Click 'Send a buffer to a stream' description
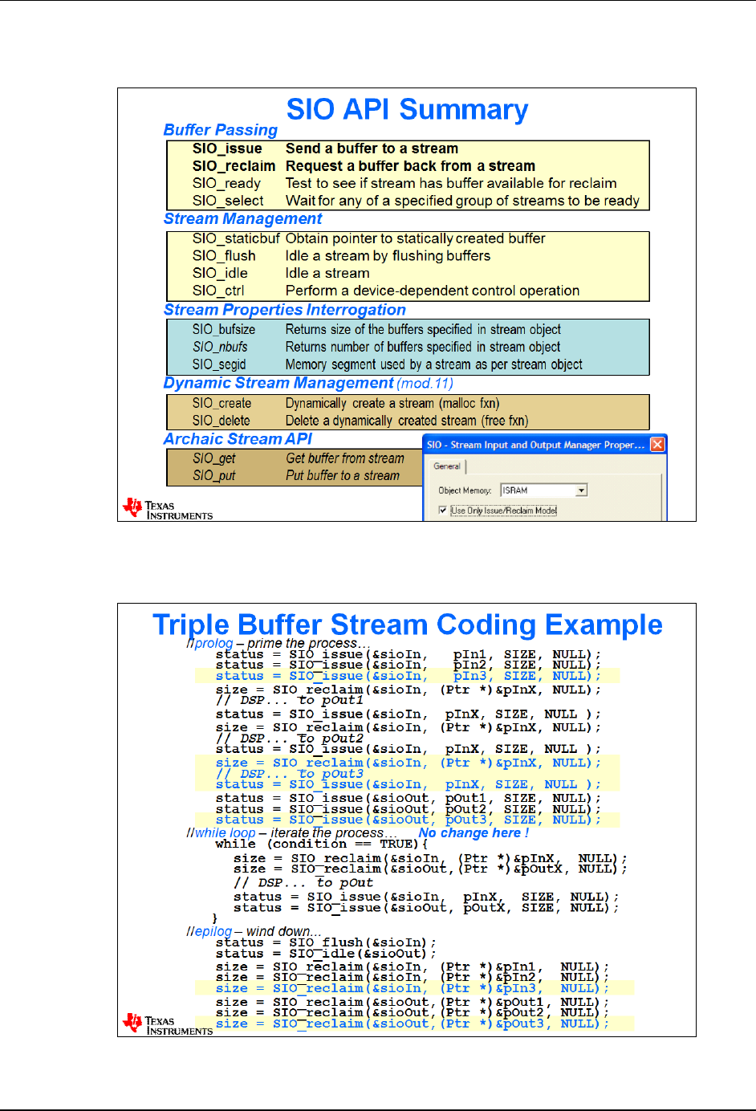The height and width of the screenshot is (1111, 756). click(372, 149)
